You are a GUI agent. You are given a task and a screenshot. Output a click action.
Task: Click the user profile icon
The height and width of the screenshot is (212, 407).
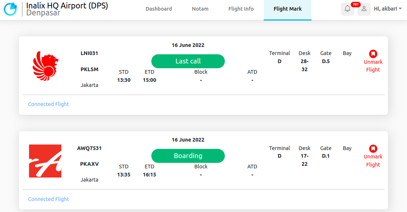[364, 9]
